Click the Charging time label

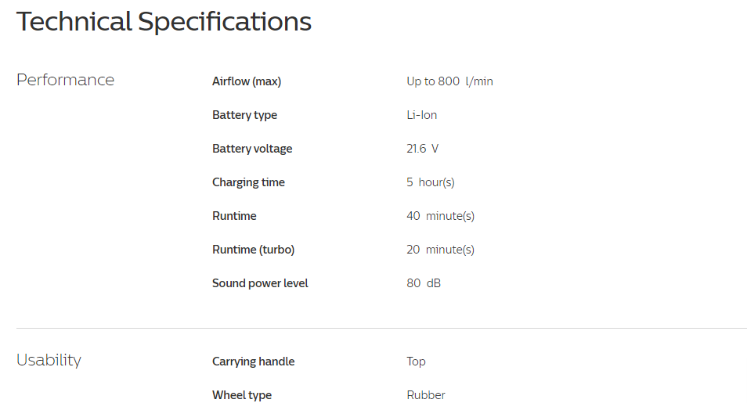point(248,182)
